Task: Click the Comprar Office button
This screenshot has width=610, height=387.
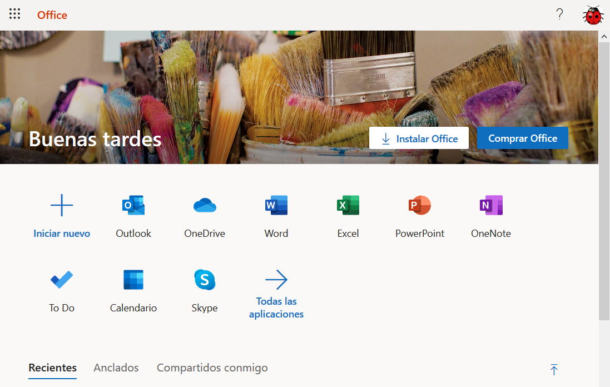Action: click(522, 137)
